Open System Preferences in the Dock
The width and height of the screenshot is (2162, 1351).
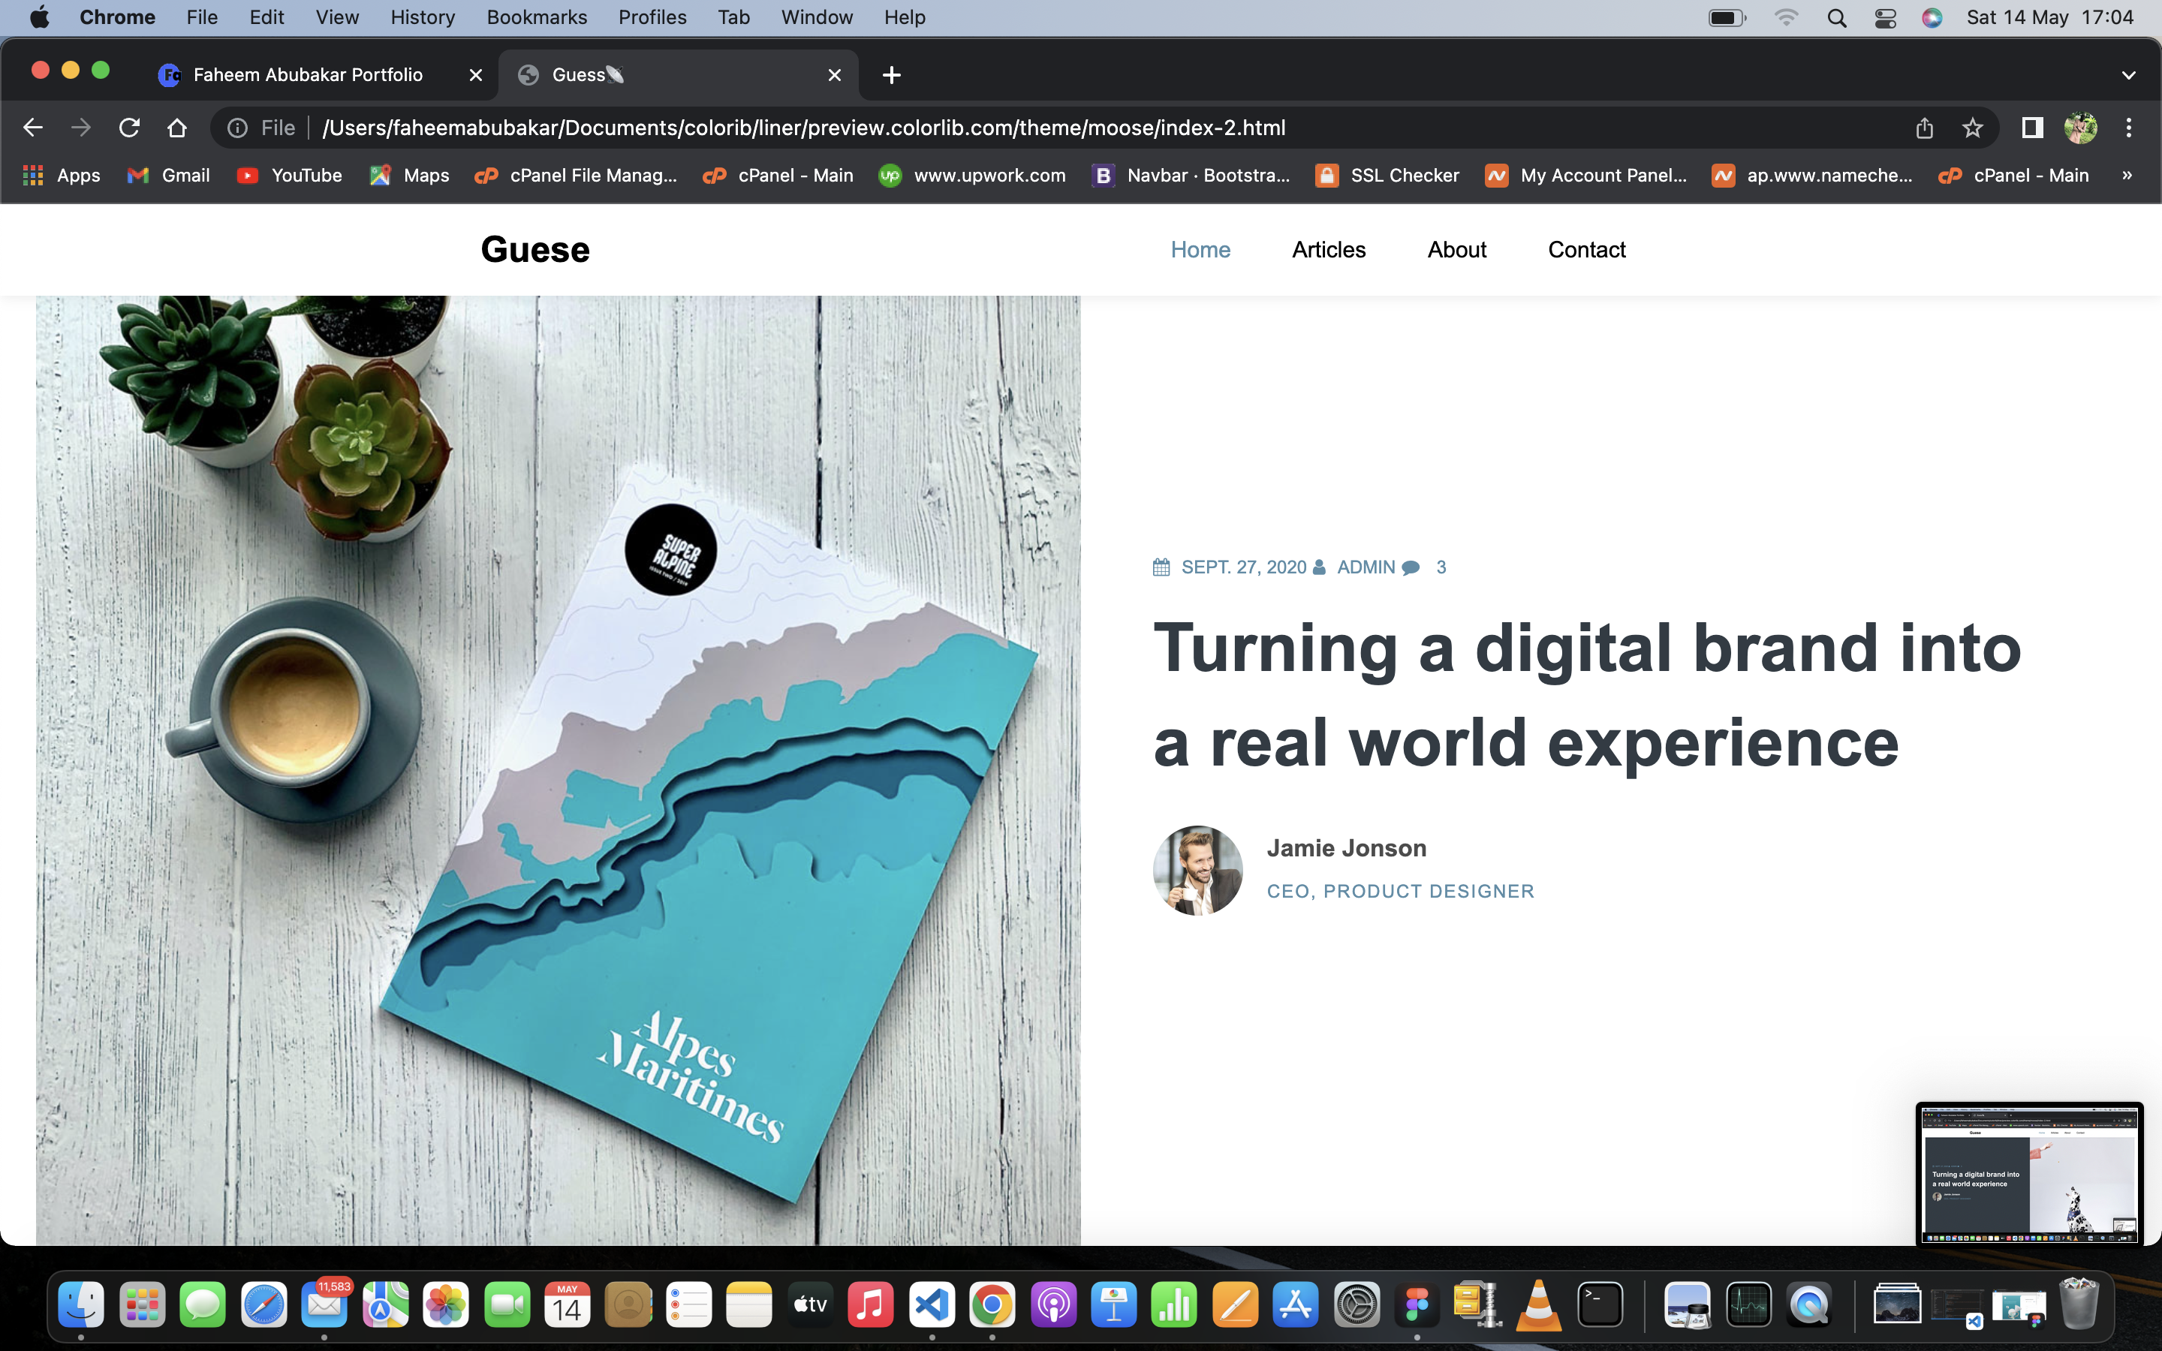click(1357, 1304)
